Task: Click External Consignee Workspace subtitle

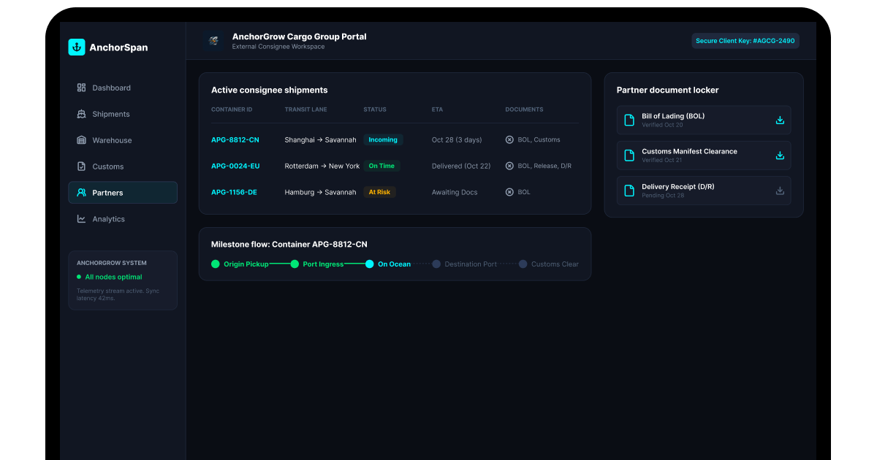Action: pos(278,47)
